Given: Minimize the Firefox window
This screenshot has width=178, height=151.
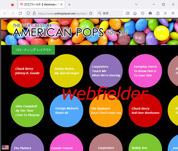Looking at the screenshot, I should [x=154, y=4].
